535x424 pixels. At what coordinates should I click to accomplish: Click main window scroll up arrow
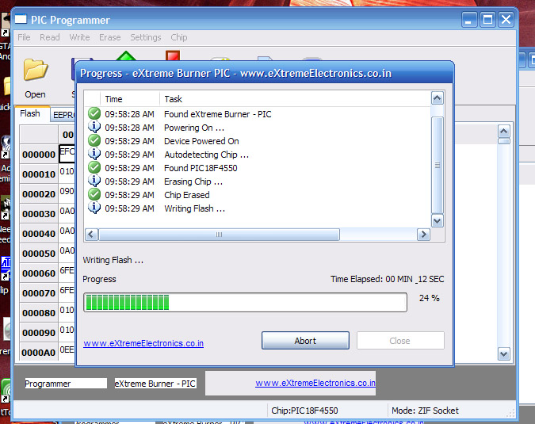point(504,132)
